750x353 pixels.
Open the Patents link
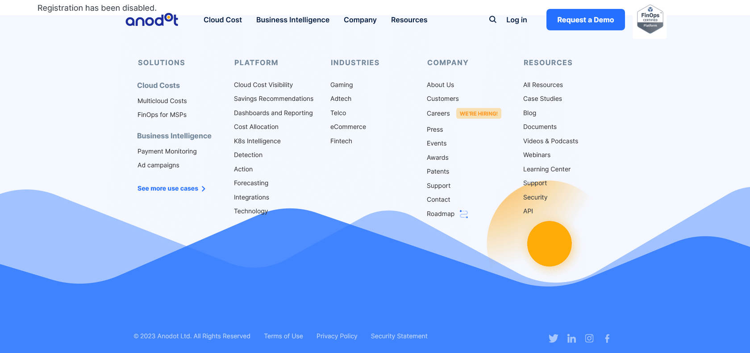pyautogui.click(x=438, y=171)
